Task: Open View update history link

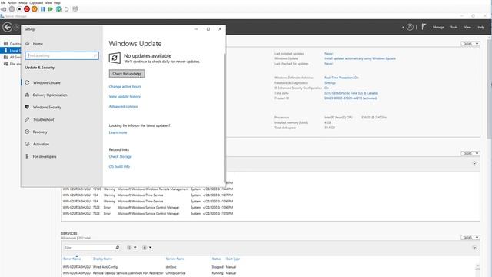Action: [x=125, y=97]
